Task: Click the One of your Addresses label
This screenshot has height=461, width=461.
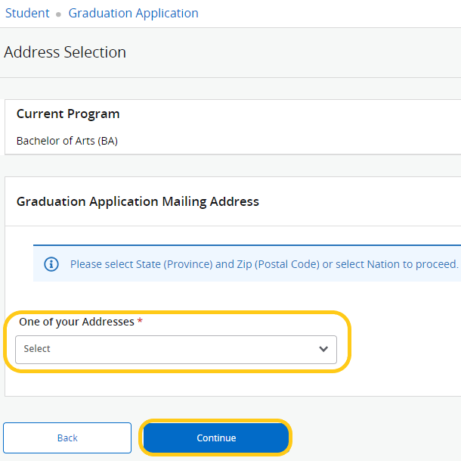Action: (76, 322)
